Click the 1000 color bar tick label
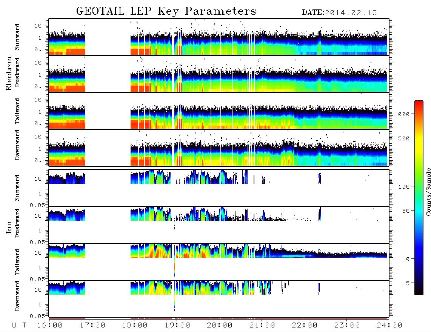This screenshot has height=332, width=431. (x=402, y=114)
